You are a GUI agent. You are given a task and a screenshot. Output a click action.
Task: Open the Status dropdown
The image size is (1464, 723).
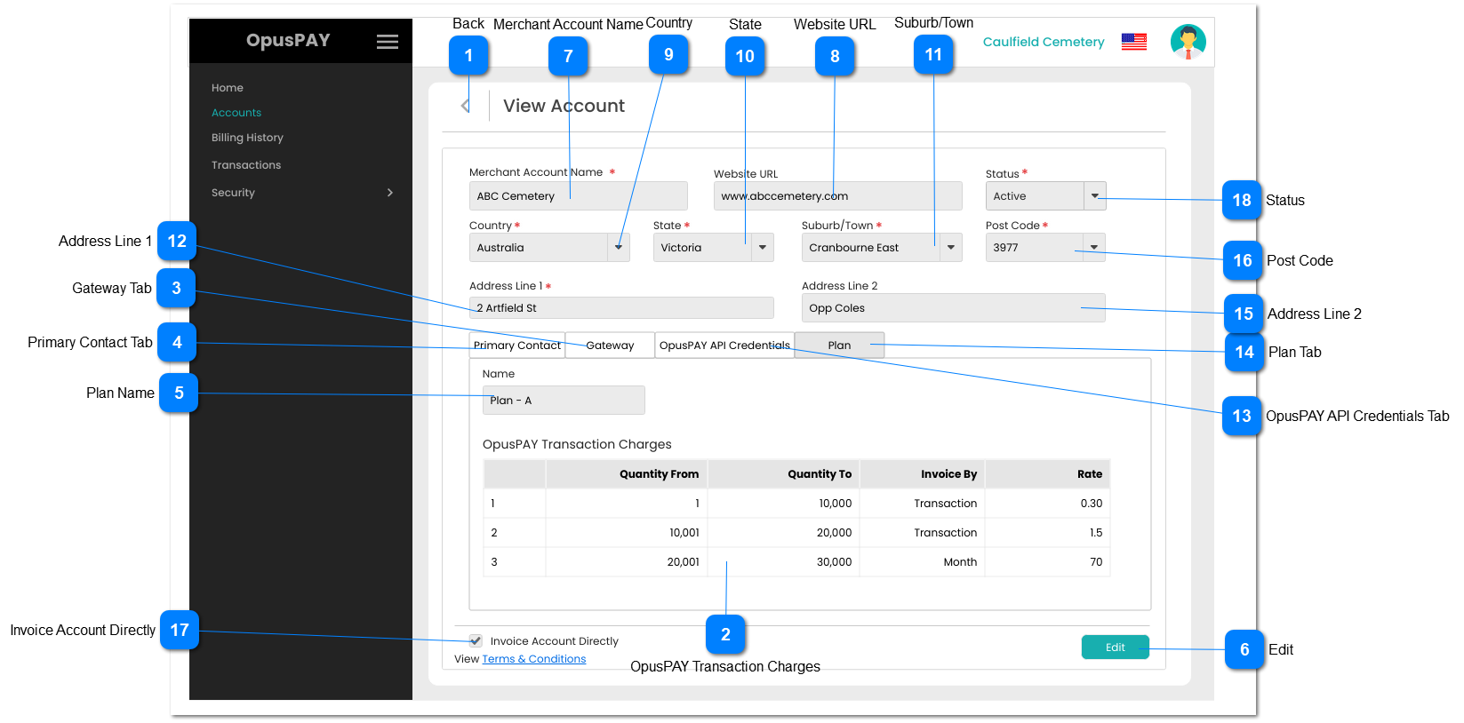click(1094, 195)
